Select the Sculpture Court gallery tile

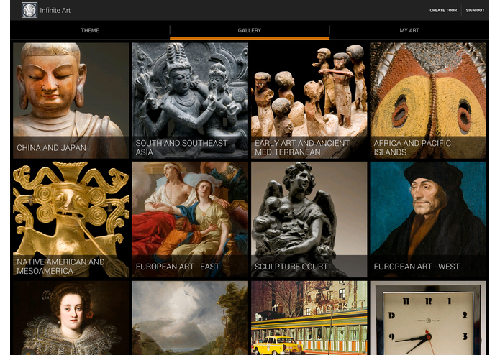coord(309,219)
